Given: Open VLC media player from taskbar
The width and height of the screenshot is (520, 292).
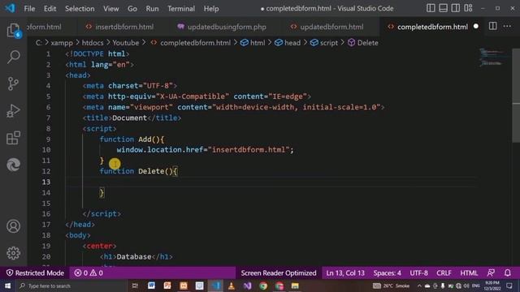Looking at the screenshot, I should (x=231, y=286).
